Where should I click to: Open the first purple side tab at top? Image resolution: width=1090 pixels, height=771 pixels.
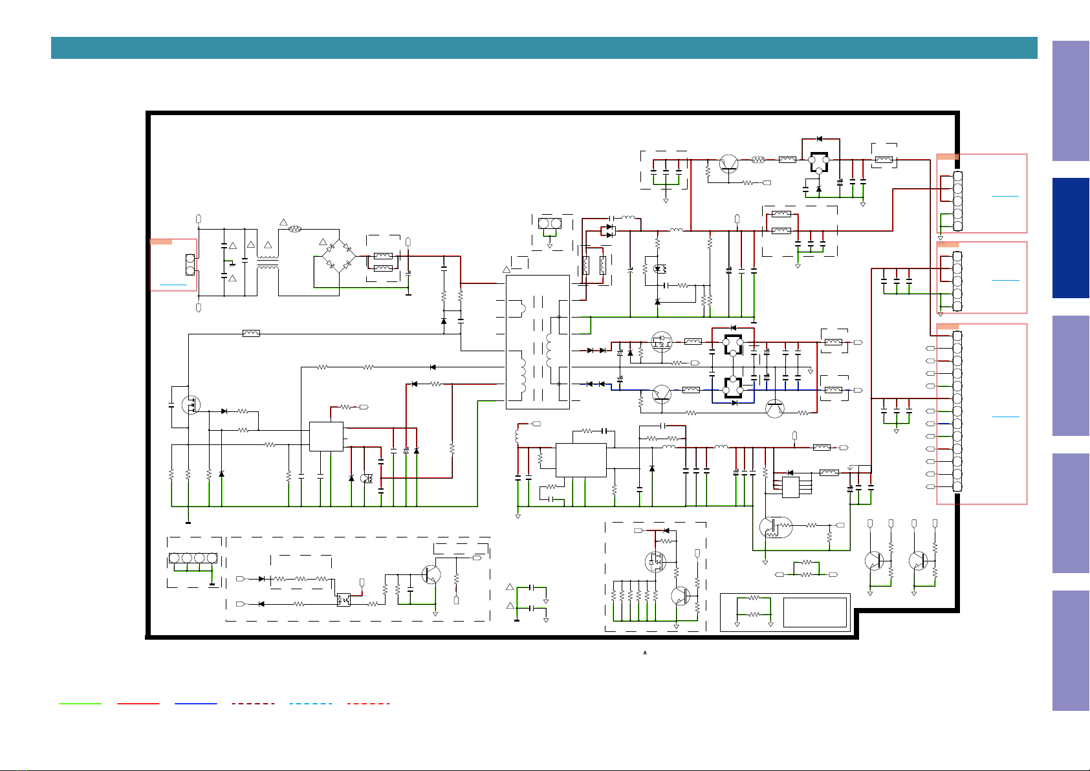(x=1071, y=101)
